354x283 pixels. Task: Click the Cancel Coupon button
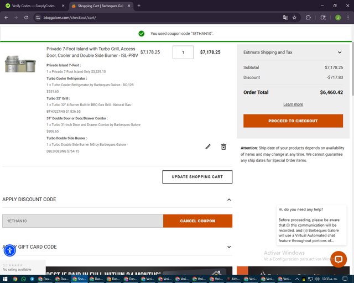[x=197, y=221]
